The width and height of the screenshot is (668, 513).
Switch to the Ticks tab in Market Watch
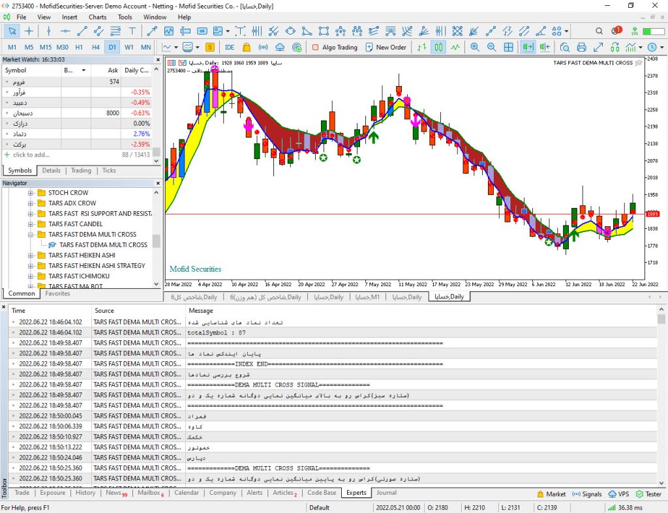pos(109,170)
